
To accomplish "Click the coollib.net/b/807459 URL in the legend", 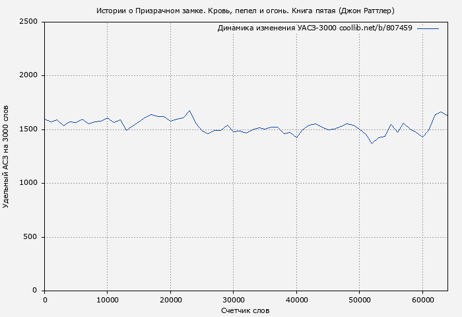I will coord(376,28).
